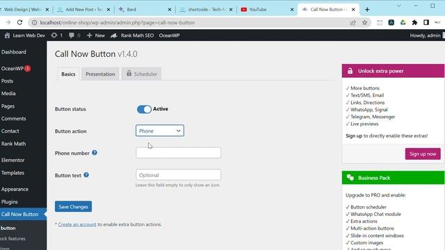Click the Sign up now button
The height and width of the screenshot is (250, 445).
423,154
